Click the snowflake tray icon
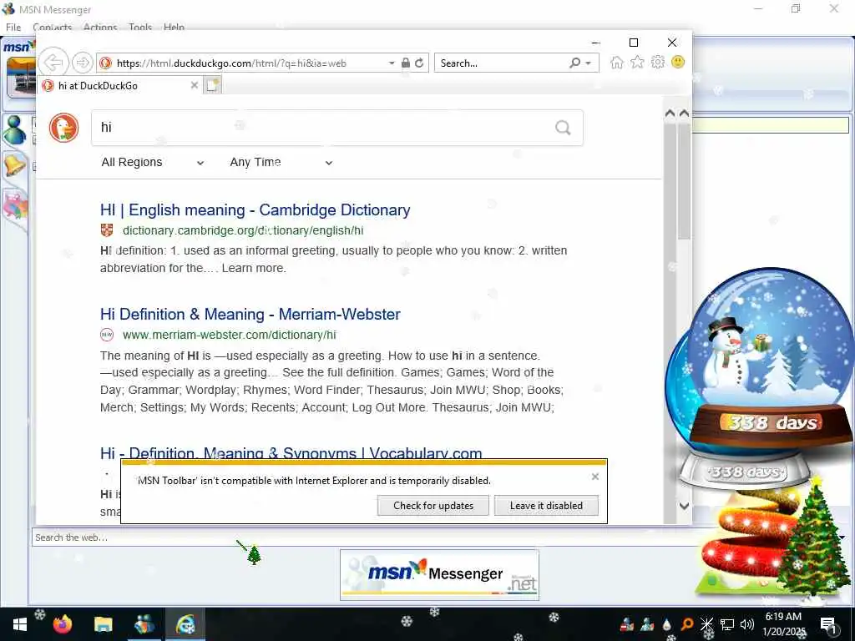This screenshot has height=641, width=855. 706,624
